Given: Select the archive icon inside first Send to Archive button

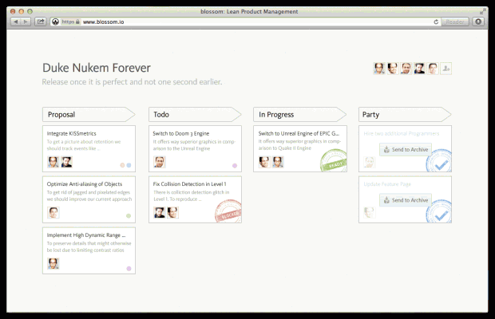Looking at the screenshot, I should [386, 150].
